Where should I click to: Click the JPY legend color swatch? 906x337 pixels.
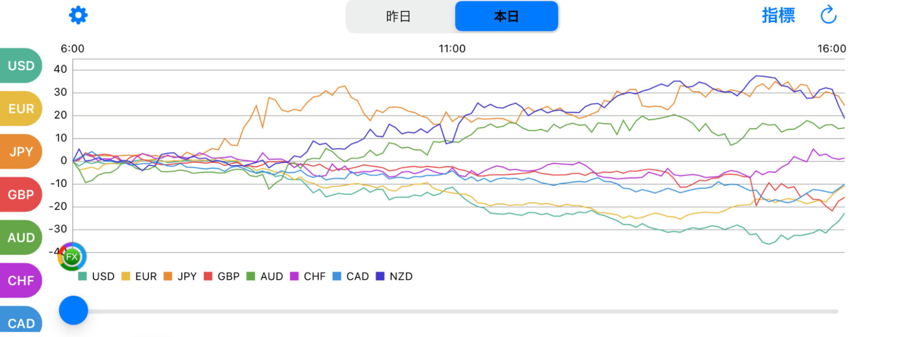(168, 277)
